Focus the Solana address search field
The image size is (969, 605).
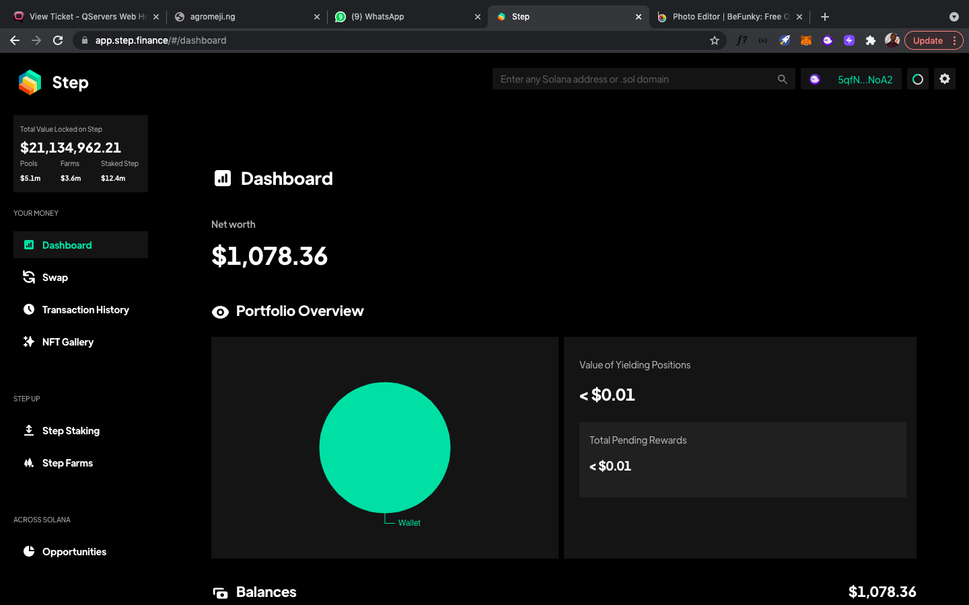click(x=643, y=79)
